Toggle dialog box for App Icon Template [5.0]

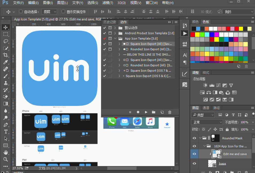(110, 39)
